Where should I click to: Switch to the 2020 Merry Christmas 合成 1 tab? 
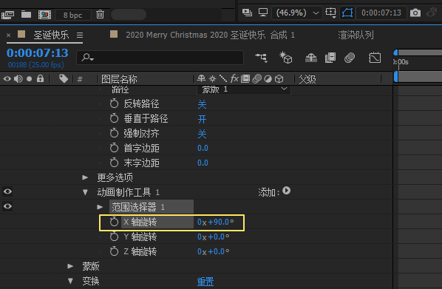pos(210,35)
